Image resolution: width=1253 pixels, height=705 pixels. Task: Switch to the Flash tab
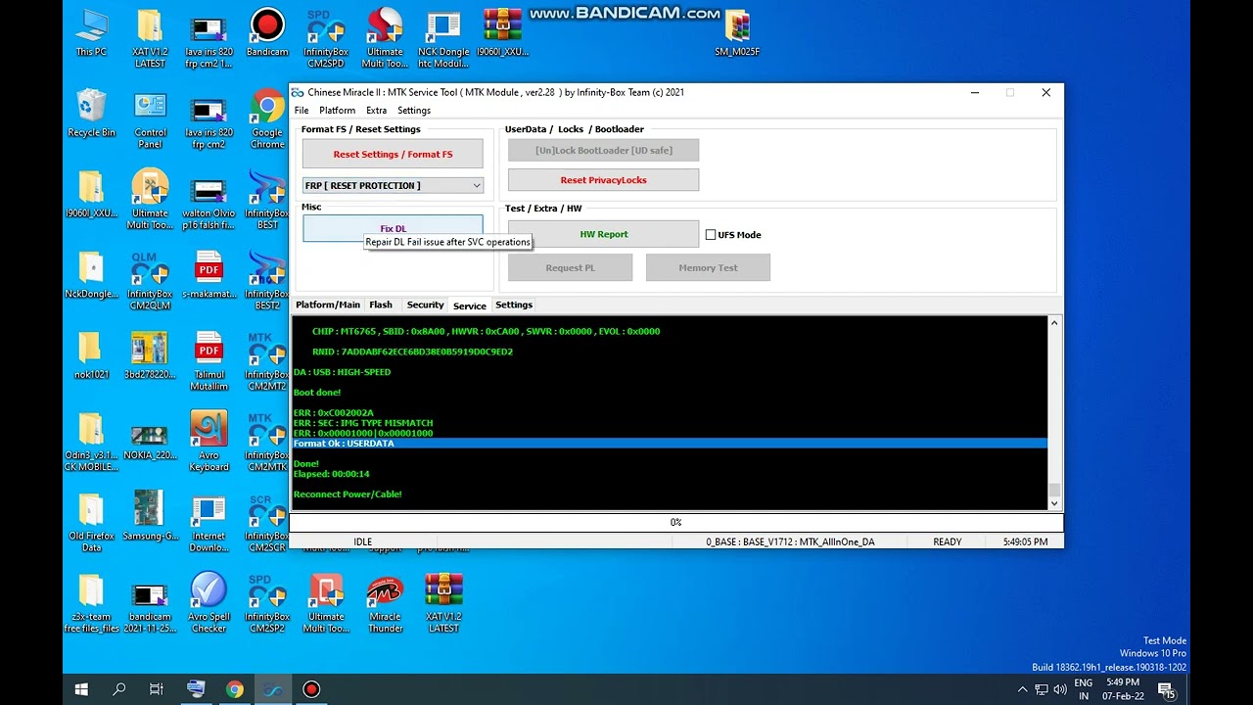pos(381,305)
